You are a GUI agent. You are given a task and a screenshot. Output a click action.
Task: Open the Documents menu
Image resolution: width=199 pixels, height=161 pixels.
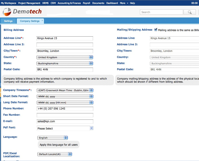coord(98,3)
